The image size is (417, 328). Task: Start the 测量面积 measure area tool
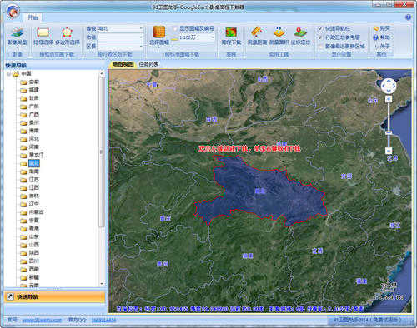pyautogui.click(x=279, y=36)
